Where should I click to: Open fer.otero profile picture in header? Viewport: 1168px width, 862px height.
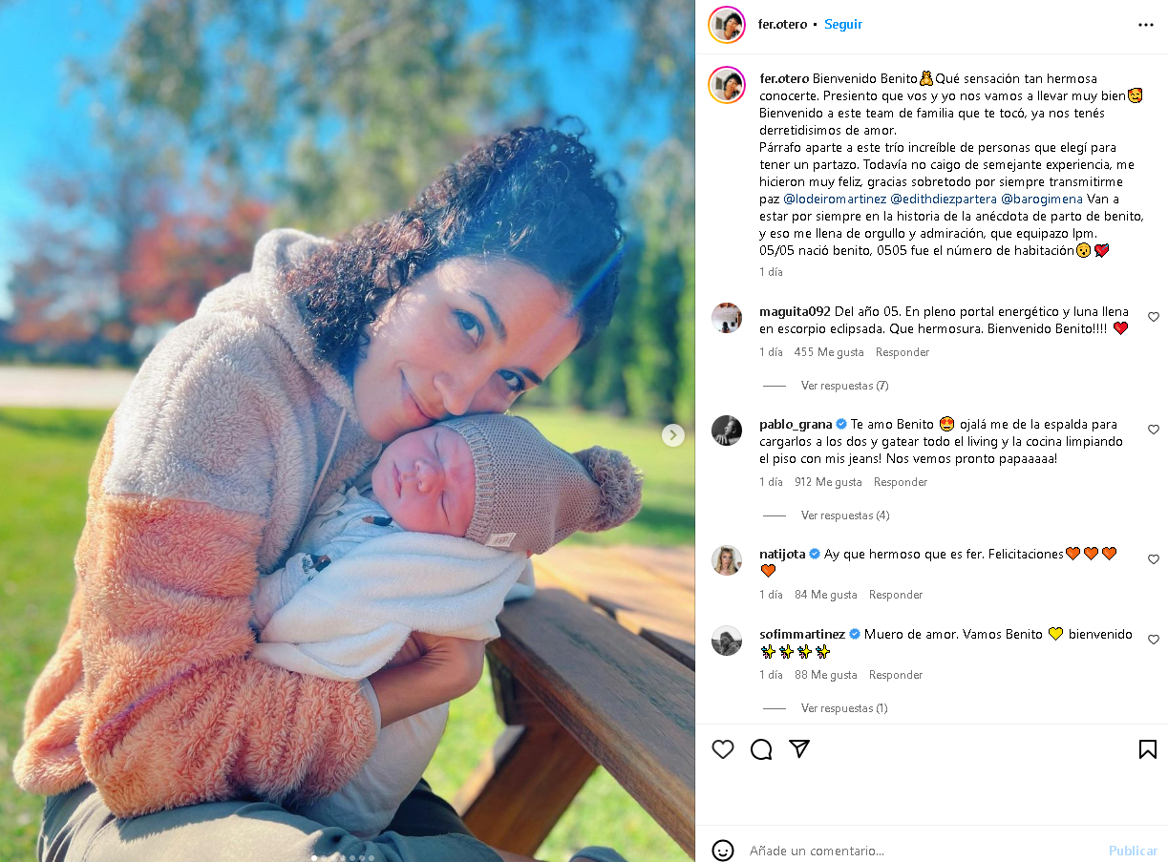coord(727,25)
